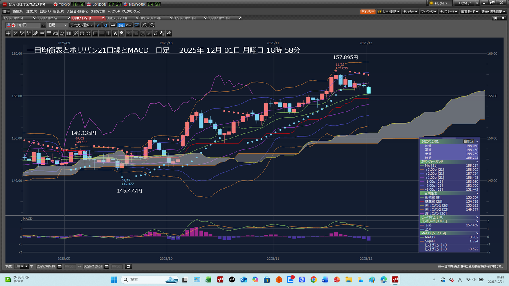This screenshot has width=509, height=286.
Task: Select the pentagon shape drawing tool
Action: pyautogui.click(x=82, y=33)
